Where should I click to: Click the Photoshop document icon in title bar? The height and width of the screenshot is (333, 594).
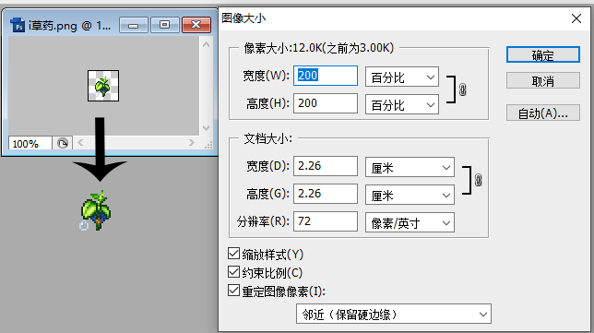point(18,26)
